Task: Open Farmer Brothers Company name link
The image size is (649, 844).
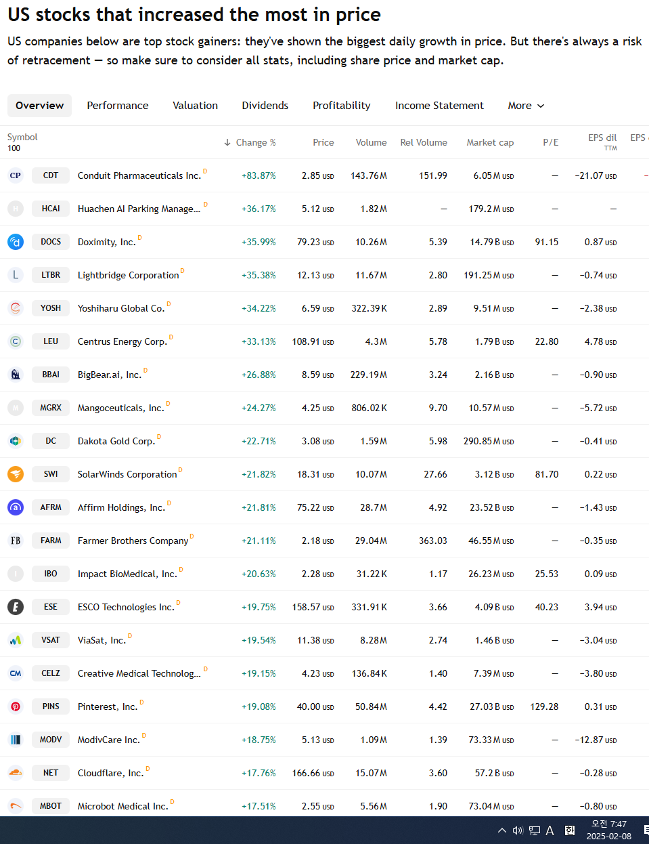Action: (x=133, y=541)
